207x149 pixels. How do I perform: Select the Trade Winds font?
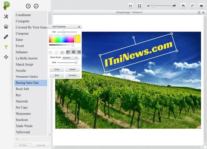point(31,126)
